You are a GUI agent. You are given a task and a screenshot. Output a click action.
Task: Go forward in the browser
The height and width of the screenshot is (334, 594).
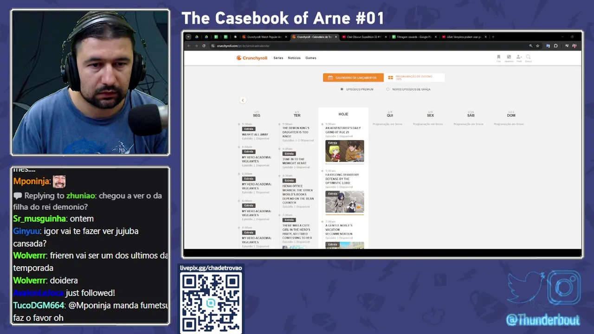click(x=196, y=46)
